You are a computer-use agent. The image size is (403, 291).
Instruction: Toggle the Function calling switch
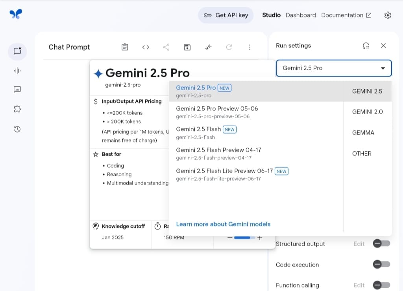click(381, 285)
